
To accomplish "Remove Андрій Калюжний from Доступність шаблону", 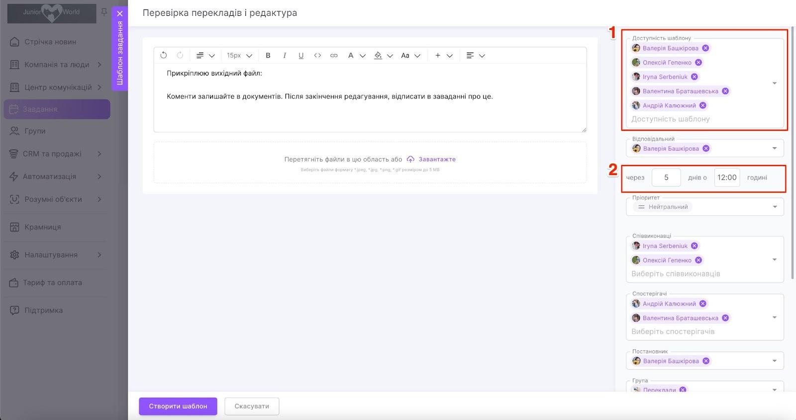I will point(703,105).
